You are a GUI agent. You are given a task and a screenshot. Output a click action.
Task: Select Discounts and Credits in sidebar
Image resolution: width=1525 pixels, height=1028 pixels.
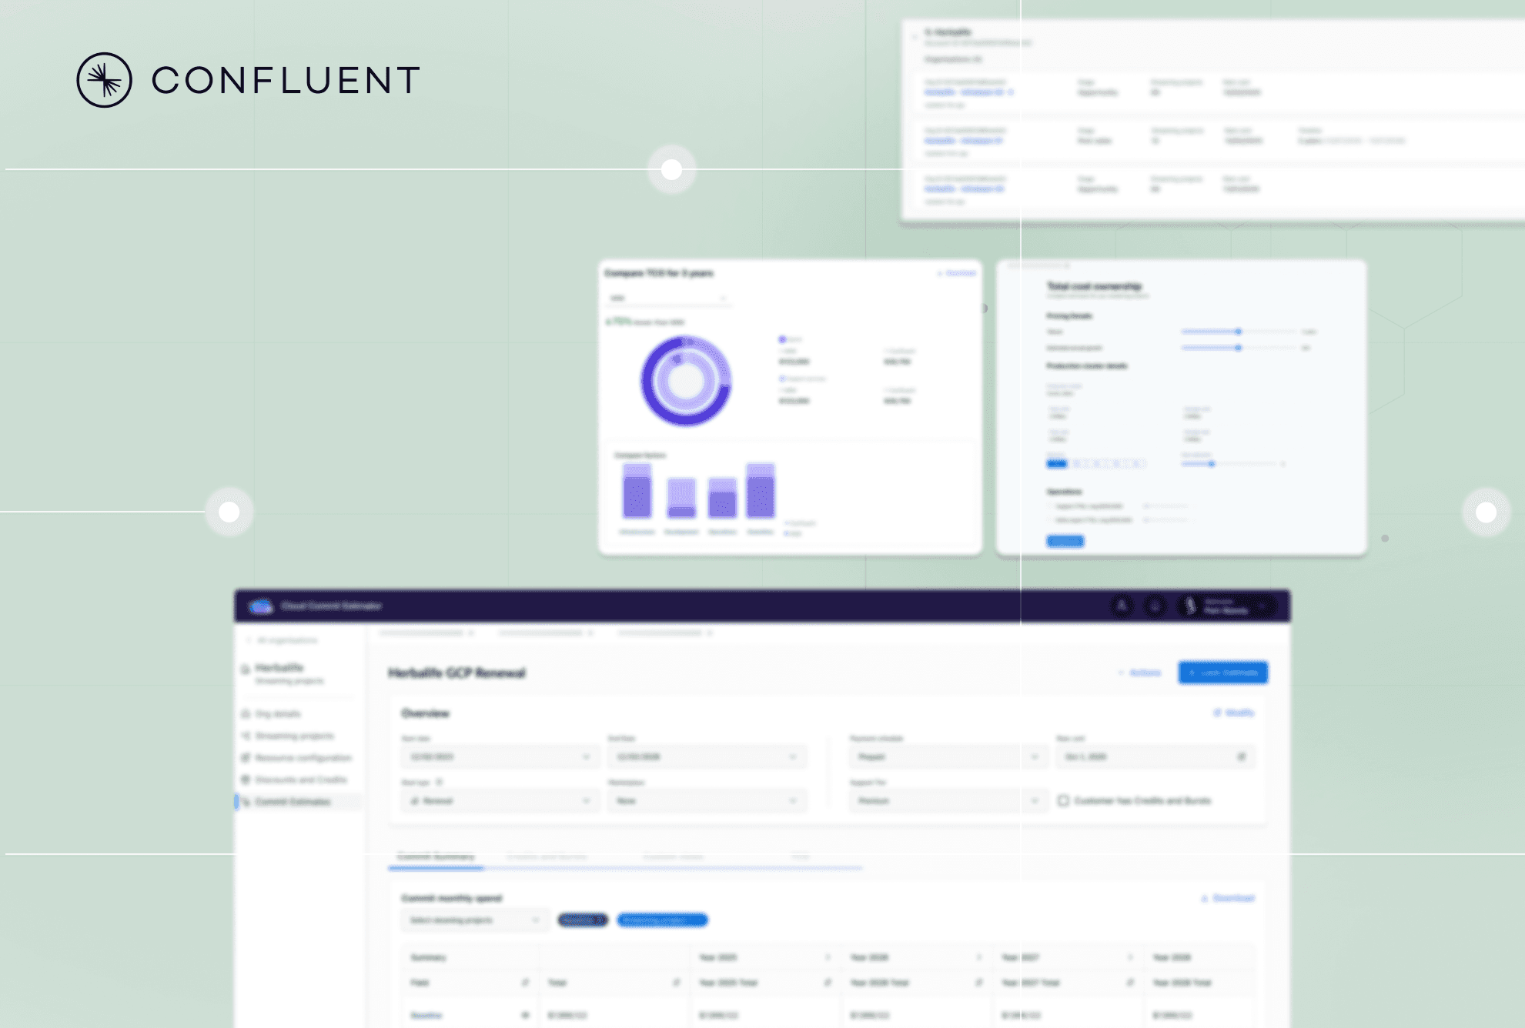[x=300, y=779]
